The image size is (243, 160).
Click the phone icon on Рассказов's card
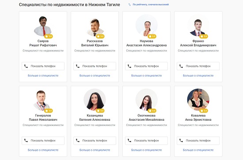(x=78, y=66)
